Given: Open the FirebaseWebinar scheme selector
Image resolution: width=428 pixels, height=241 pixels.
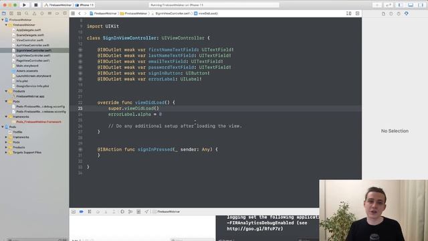Looking at the screenshot, I should pos(58,5).
